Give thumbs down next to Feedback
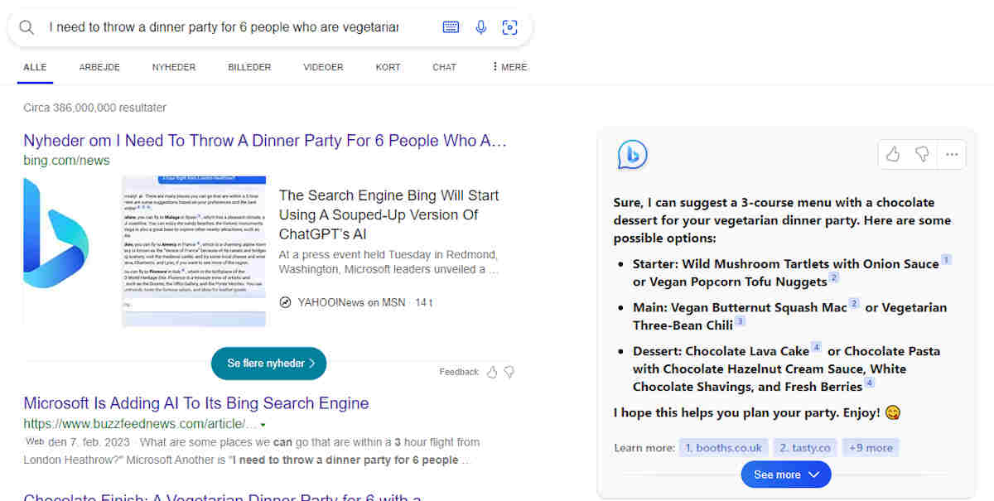 click(509, 373)
